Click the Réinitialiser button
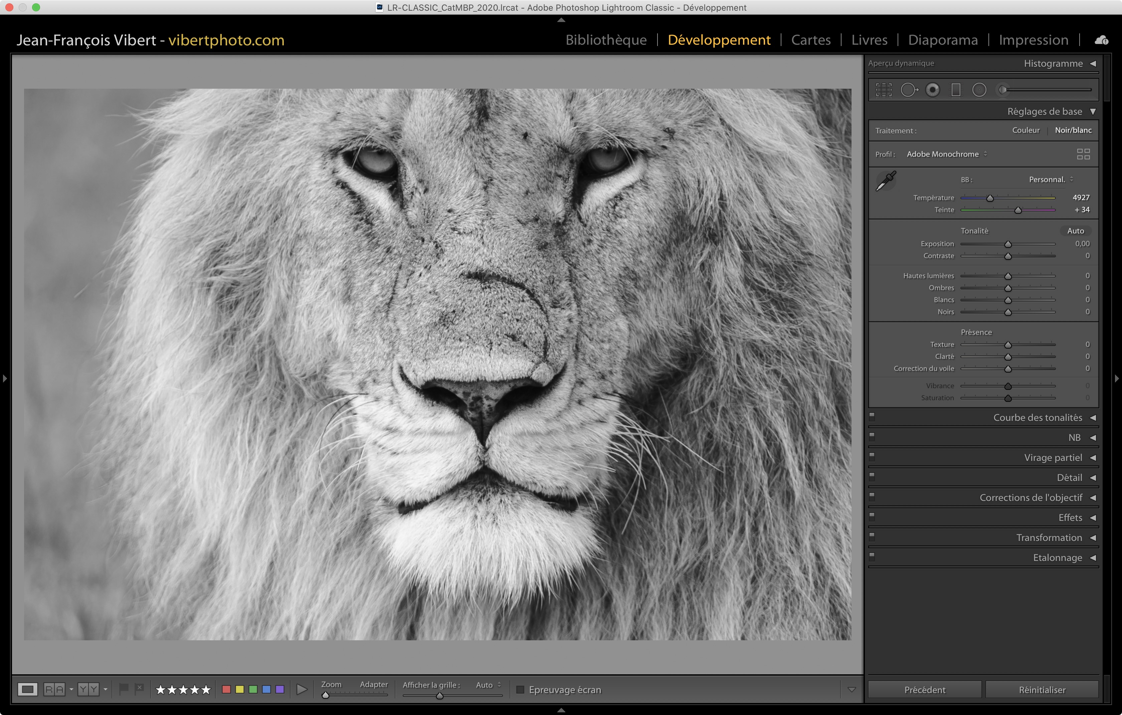 coord(1042,689)
